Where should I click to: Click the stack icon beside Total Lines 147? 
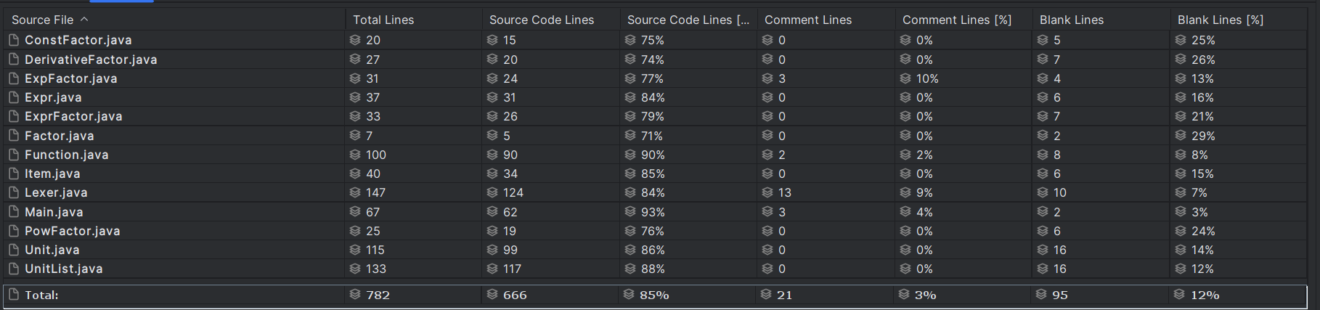355,192
